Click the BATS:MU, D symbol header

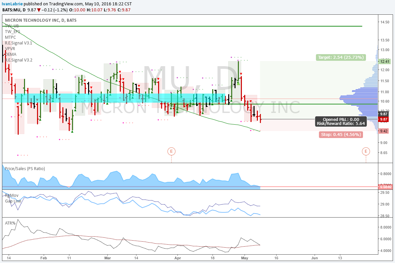[x=14, y=10]
